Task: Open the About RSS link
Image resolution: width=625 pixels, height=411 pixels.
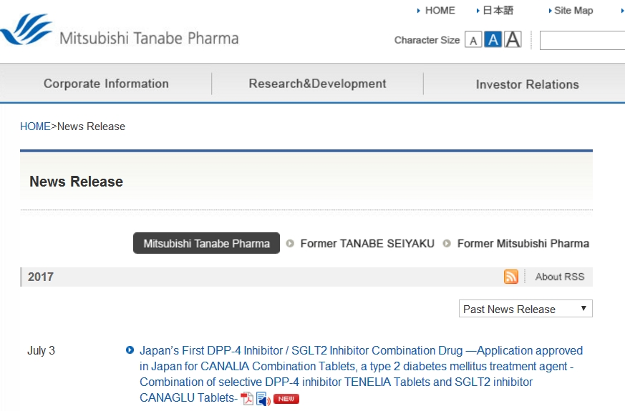Action: (x=559, y=277)
